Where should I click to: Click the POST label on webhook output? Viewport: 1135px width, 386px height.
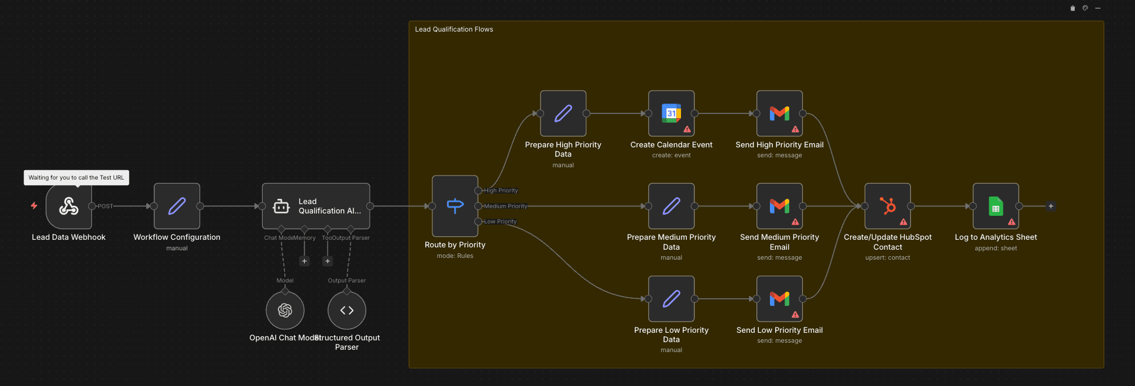[105, 206]
